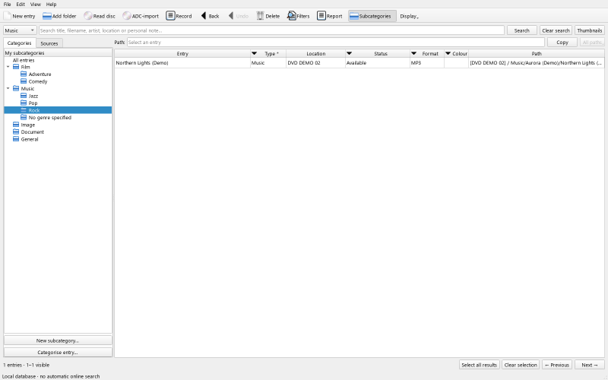Select the Music category icon
The height and width of the screenshot is (380, 608).
[16, 88]
